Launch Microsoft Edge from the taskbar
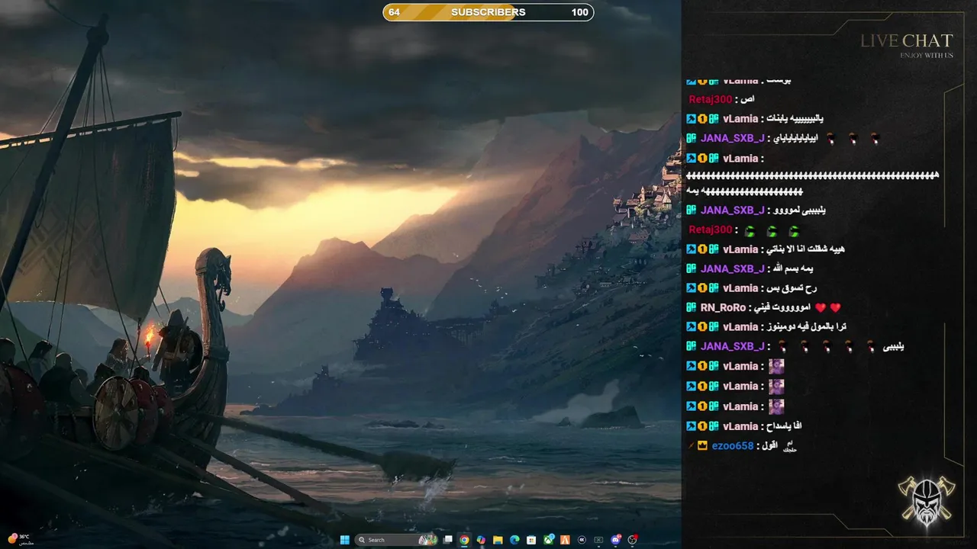 [514, 540]
